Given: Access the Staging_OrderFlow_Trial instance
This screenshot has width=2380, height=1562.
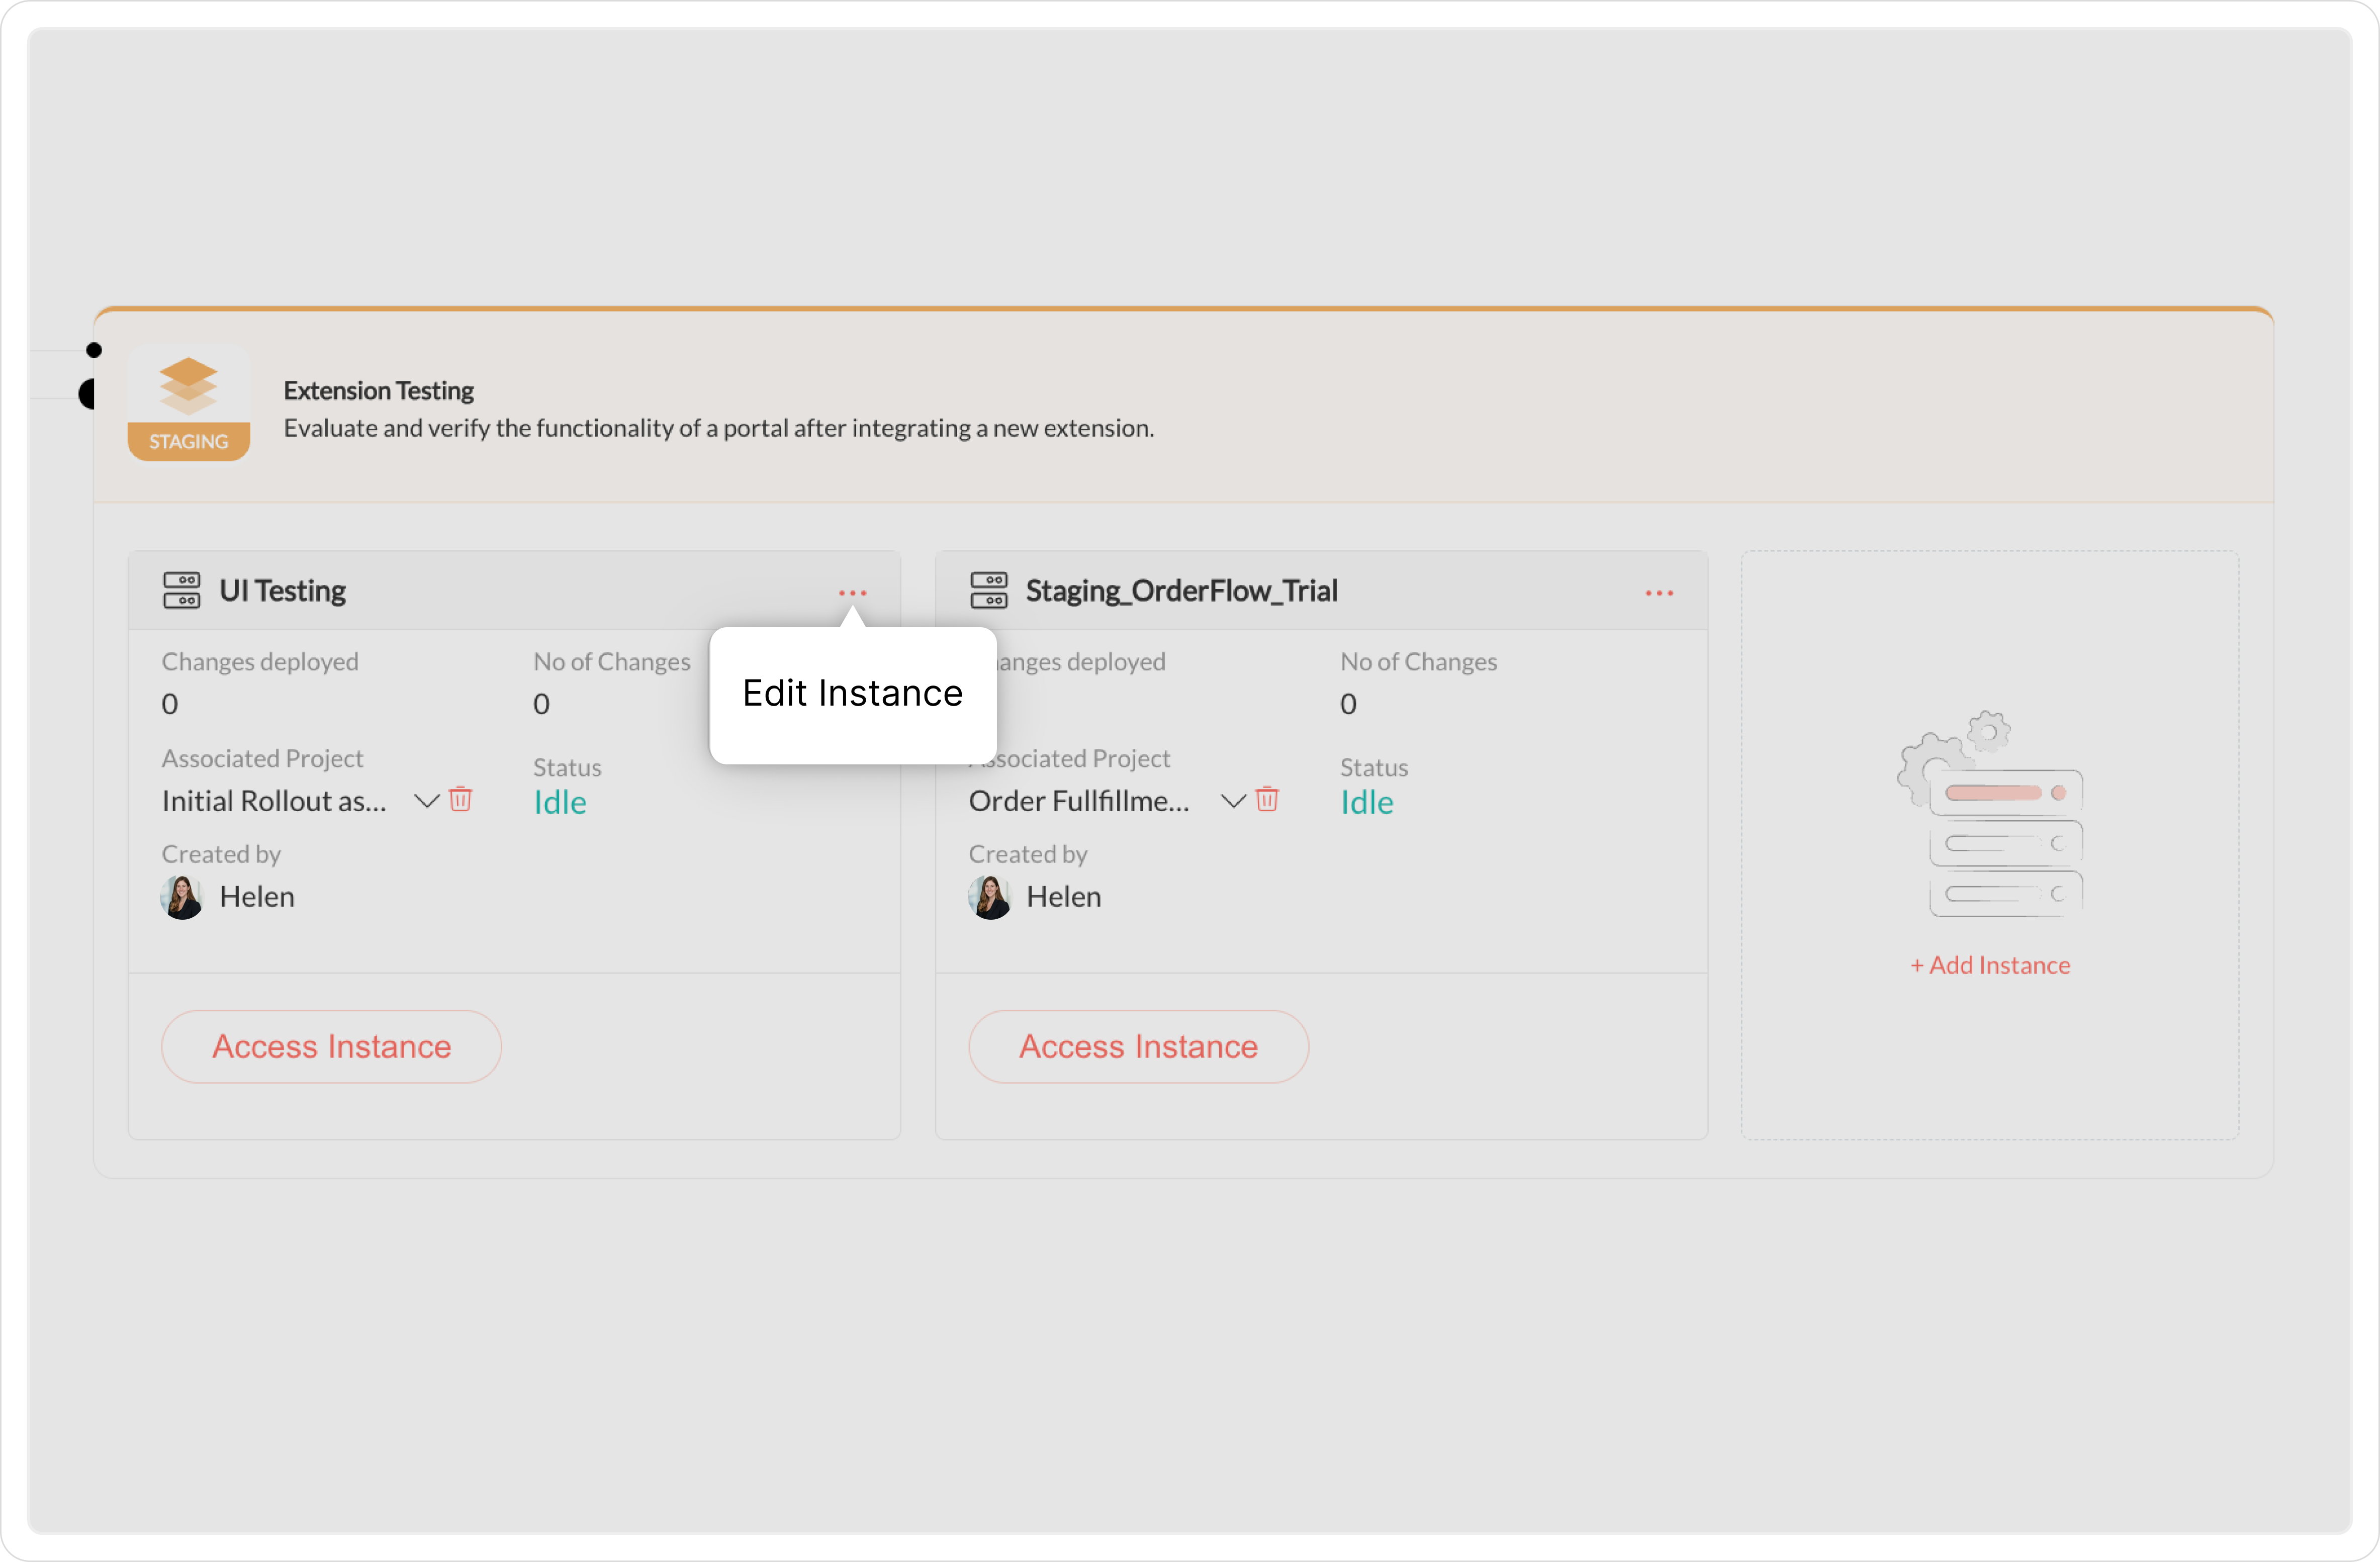Looking at the screenshot, I should 1138,1046.
